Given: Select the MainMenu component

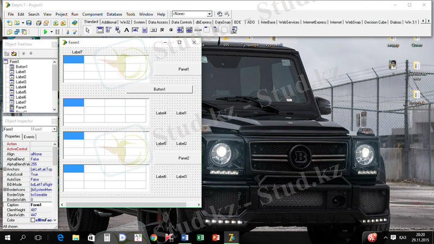Looking at the screenshot, I should tap(108, 30).
